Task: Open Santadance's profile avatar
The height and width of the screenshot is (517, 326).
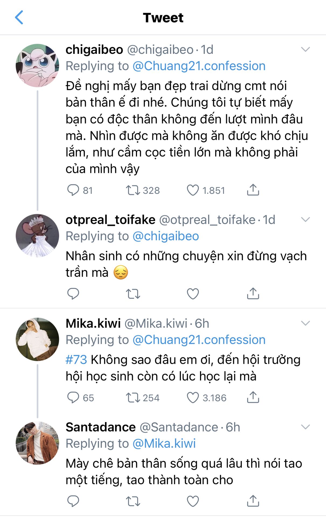Action: coord(37,443)
